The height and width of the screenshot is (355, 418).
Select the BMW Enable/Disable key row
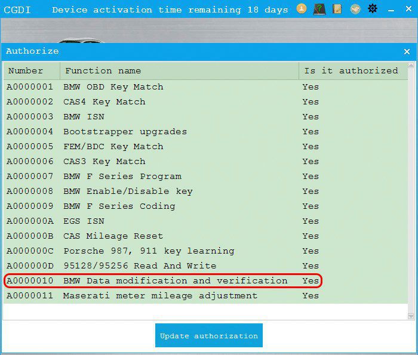point(205,191)
